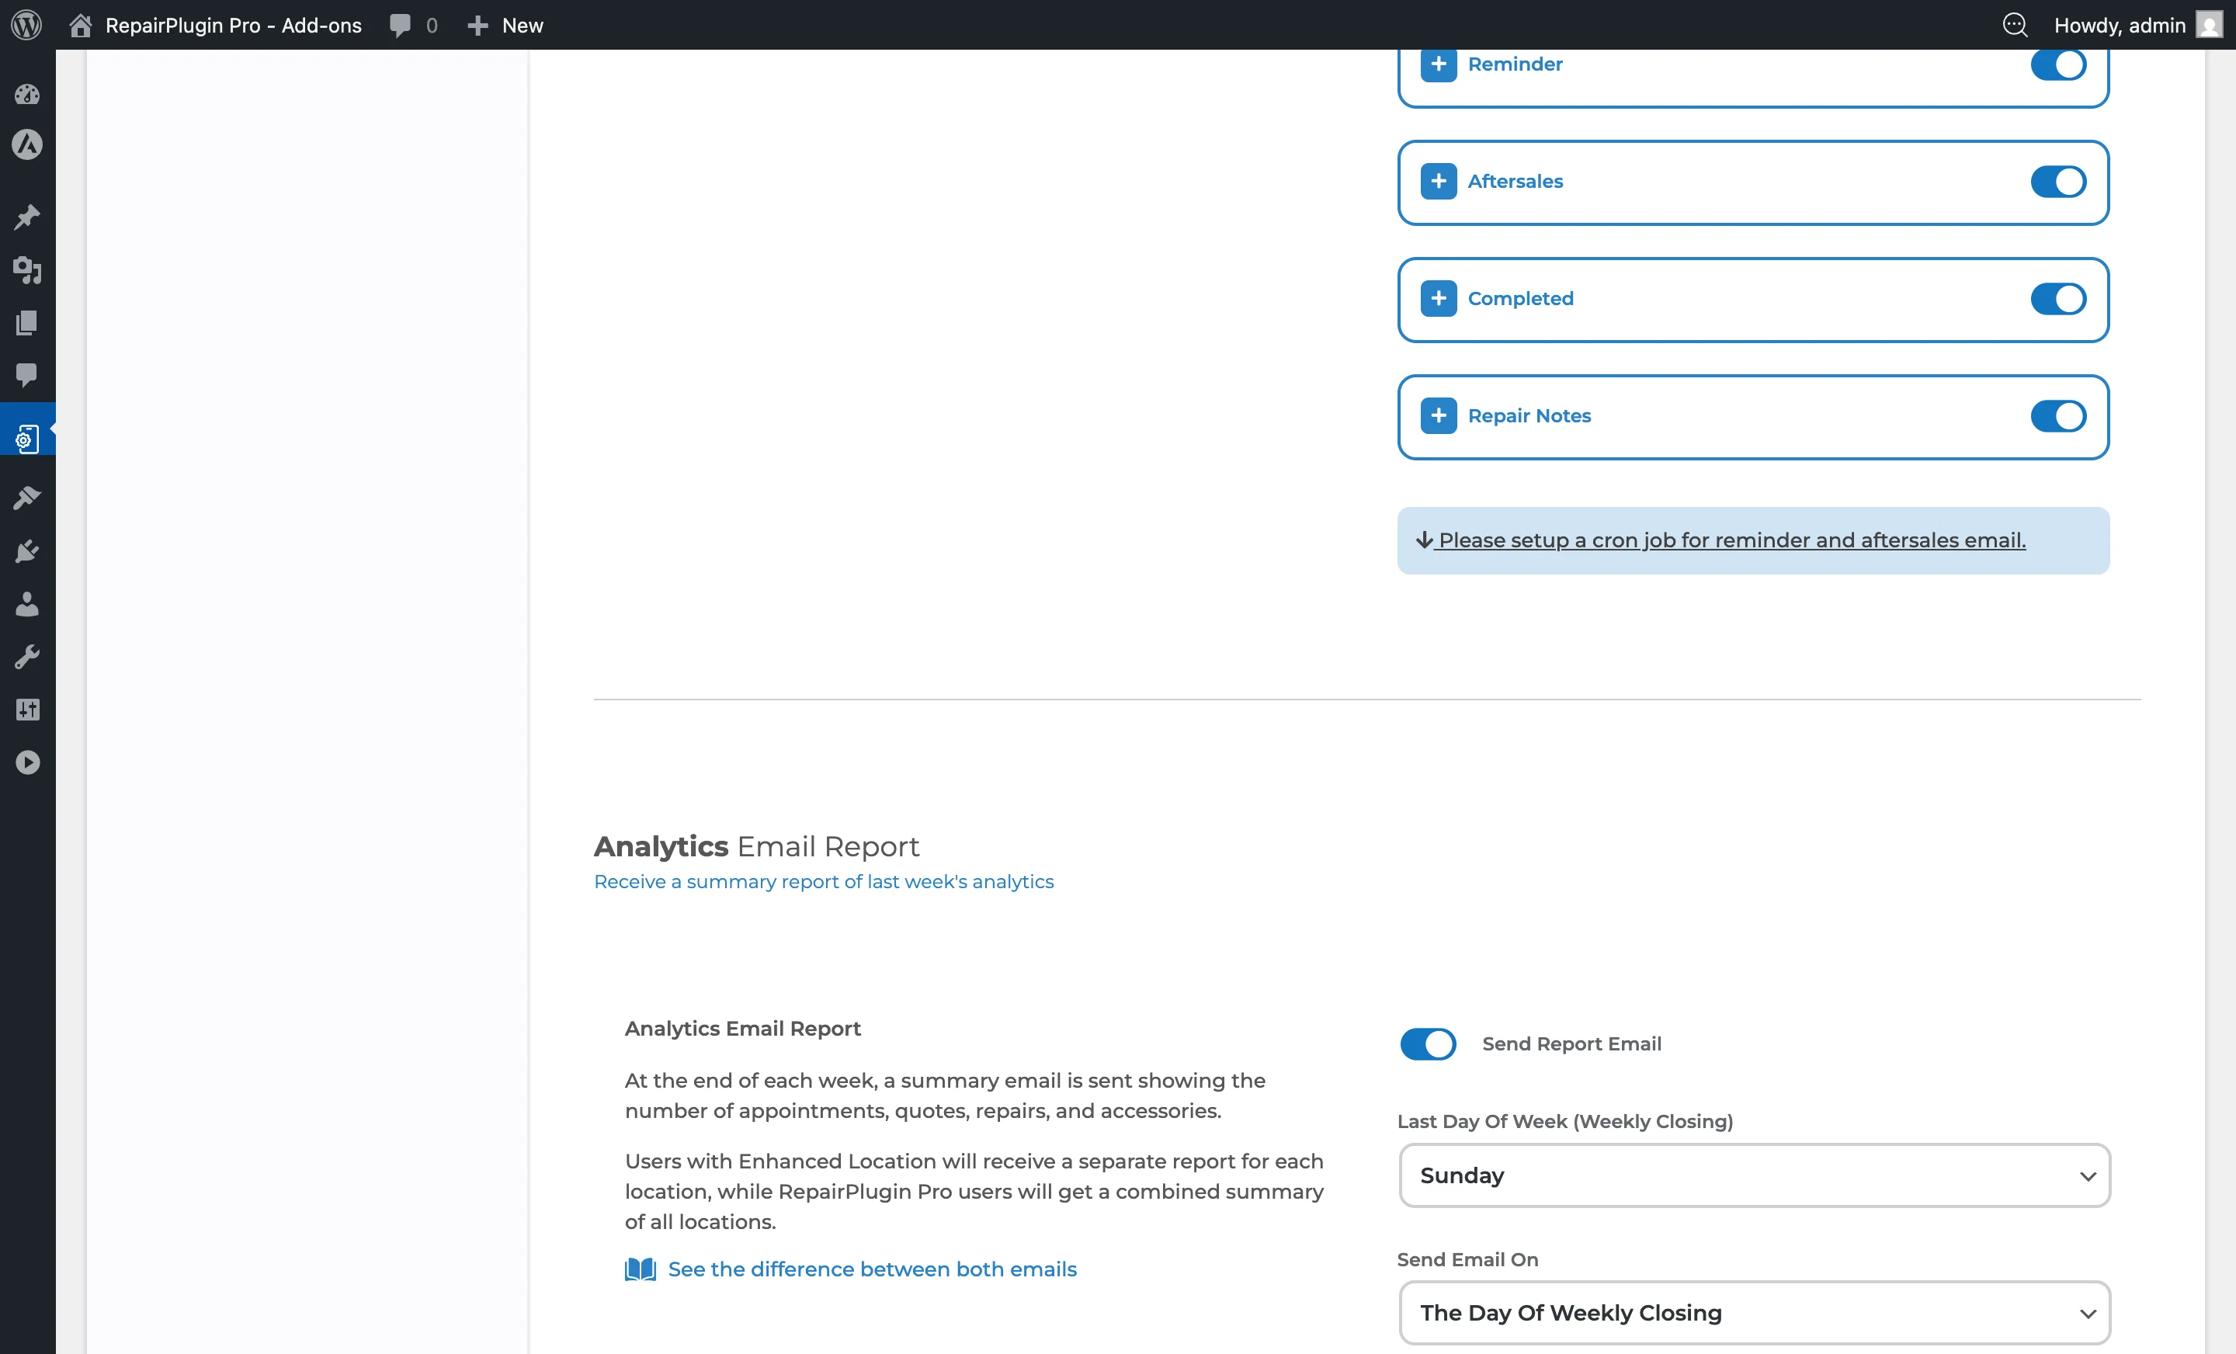Click the Dashboard icon in sidebar
This screenshot has width=2236, height=1354.
(x=27, y=93)
